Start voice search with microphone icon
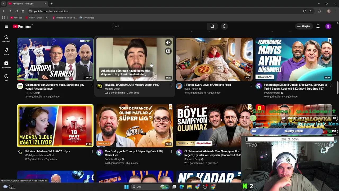339x191 pixels. pyautogui.click(x=224, y=26)
